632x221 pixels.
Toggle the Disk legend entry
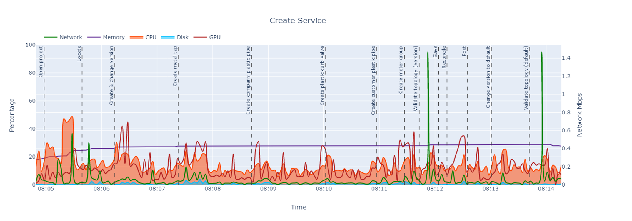tap(175, 37)
